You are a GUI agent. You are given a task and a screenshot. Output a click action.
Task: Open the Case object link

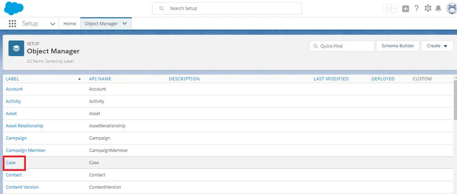(x=11, y=163)
